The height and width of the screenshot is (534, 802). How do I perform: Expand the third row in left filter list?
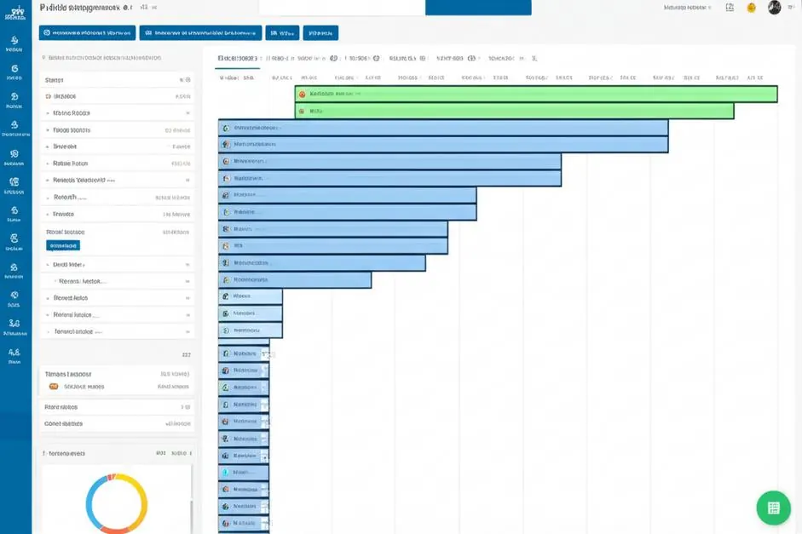[117, 113]
